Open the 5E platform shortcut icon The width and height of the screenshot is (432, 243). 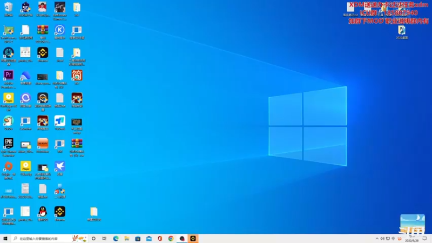(25, 8)
